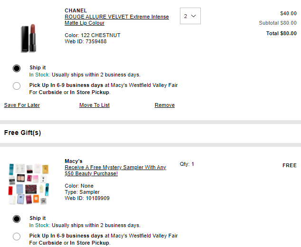Click the Move To List link
Viewport: 301px width, 247px height.
point(94,105)
